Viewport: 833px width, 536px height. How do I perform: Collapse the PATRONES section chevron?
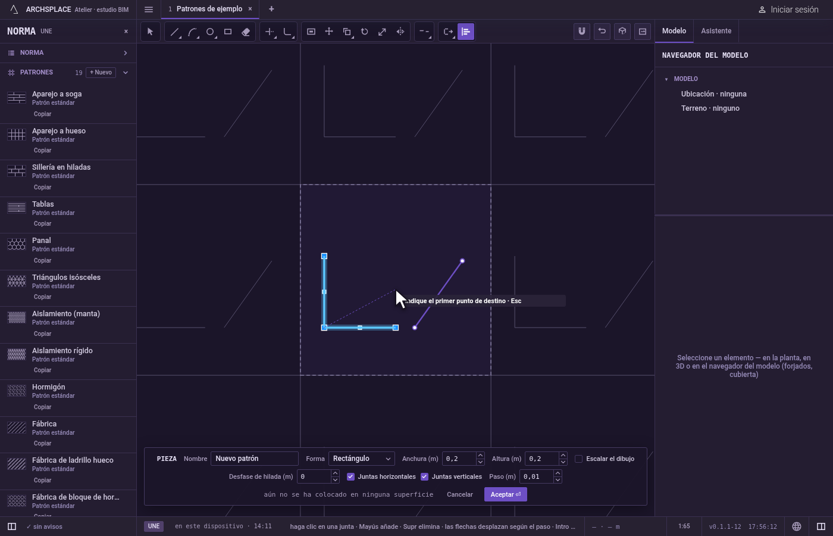[x=126, y=73]
